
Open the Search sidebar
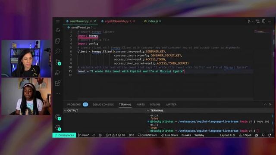coord(58,51)
